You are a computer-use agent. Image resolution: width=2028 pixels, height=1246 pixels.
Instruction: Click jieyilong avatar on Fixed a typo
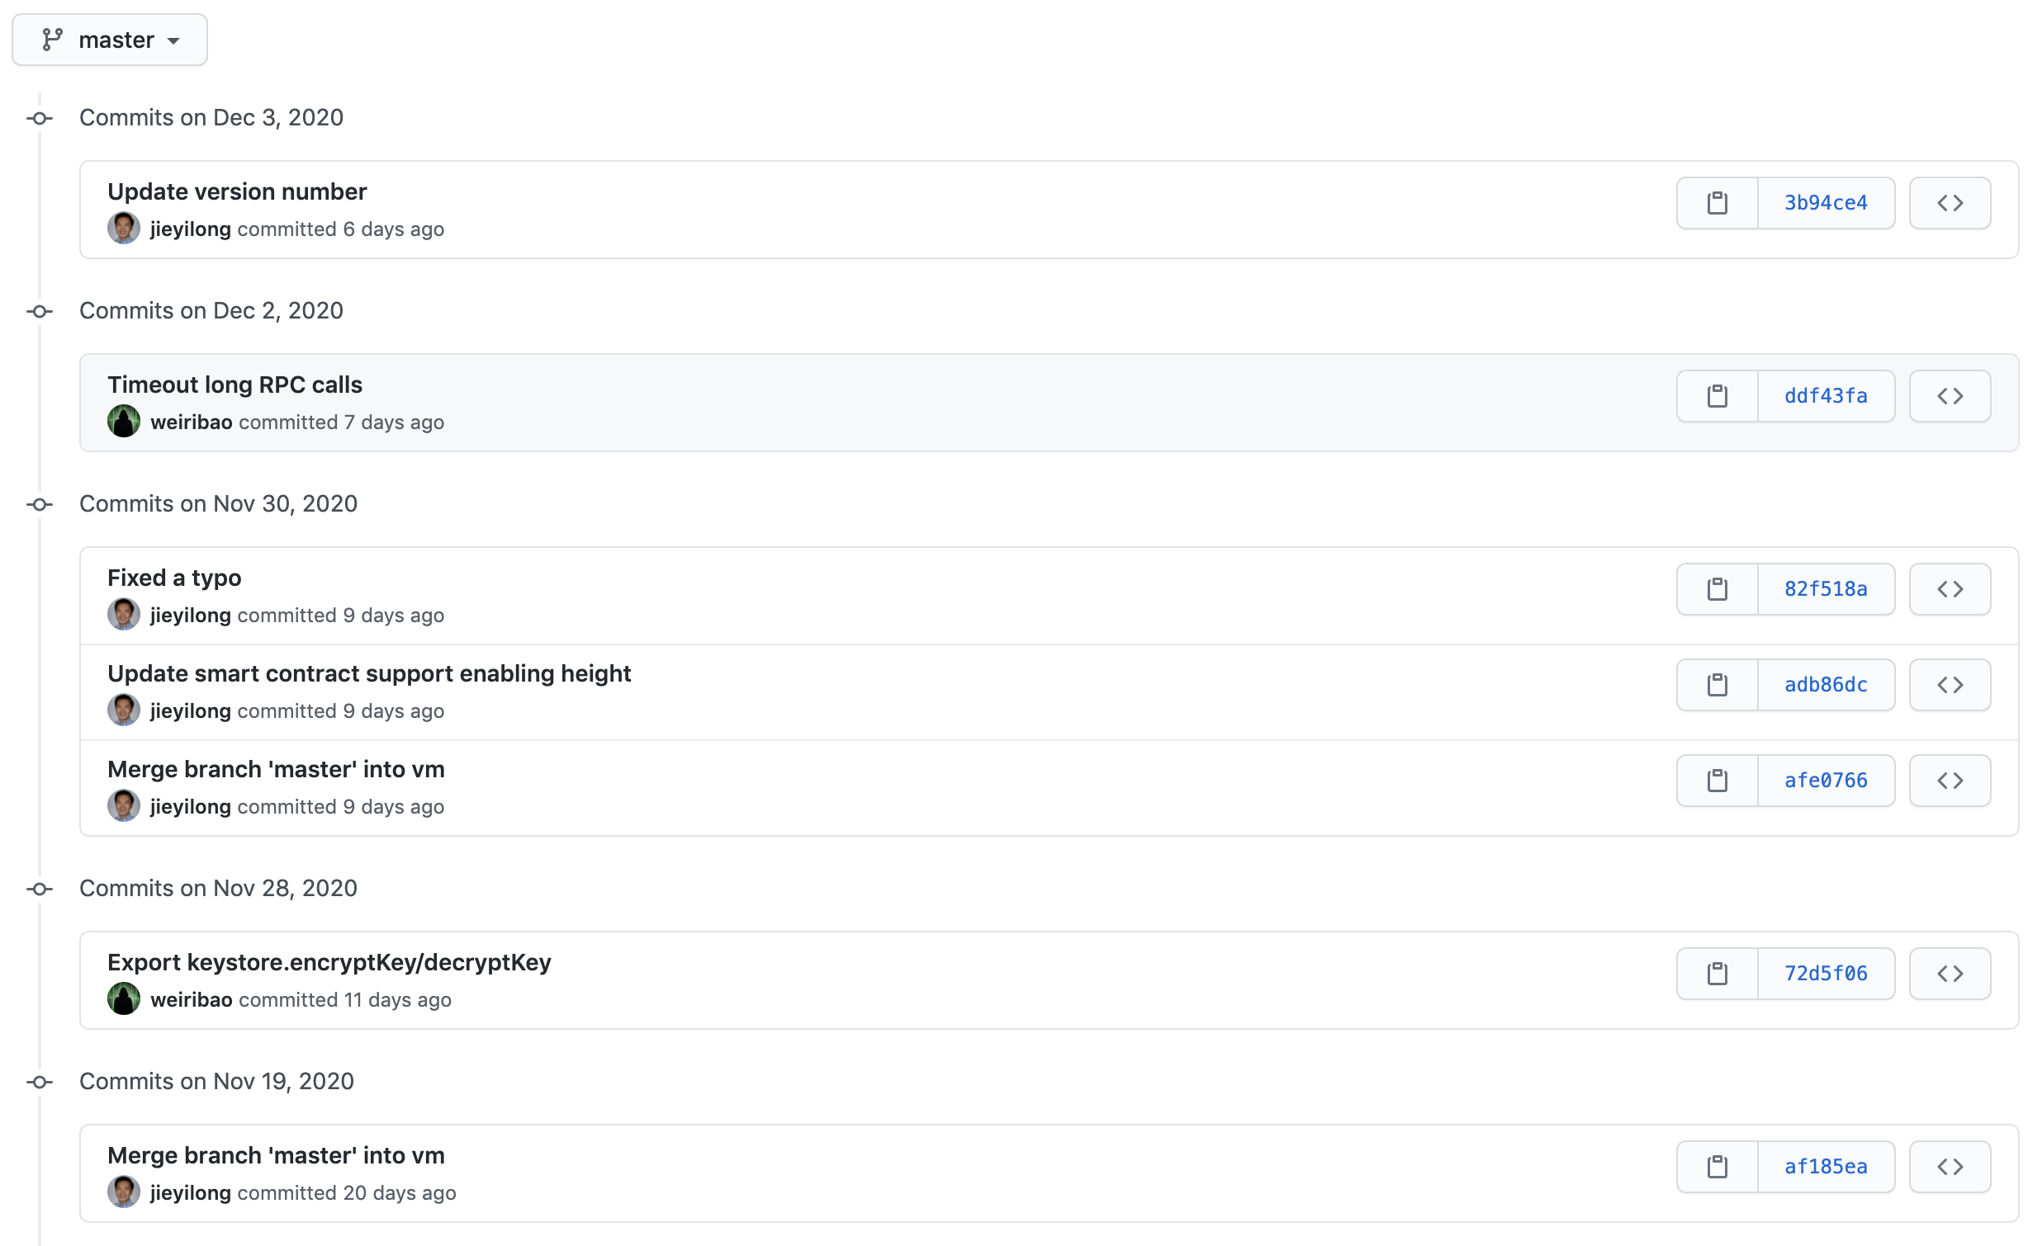124,615
